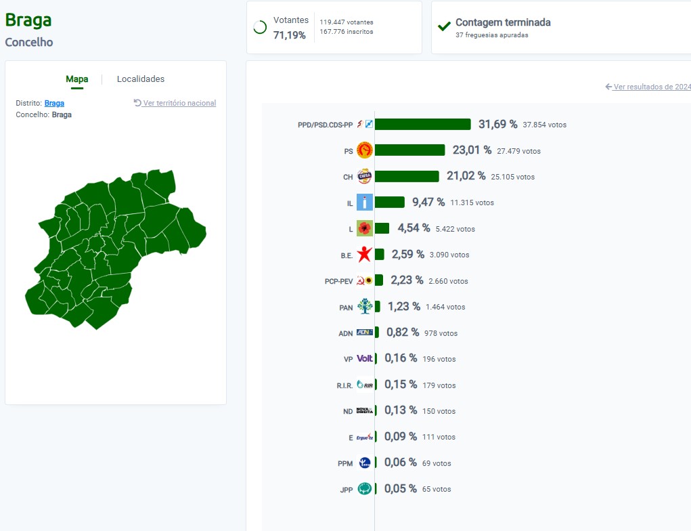This screenshot has width=691, height=531.
Task: Click the PPM round blue logo
Action: (x=364, y=463)
